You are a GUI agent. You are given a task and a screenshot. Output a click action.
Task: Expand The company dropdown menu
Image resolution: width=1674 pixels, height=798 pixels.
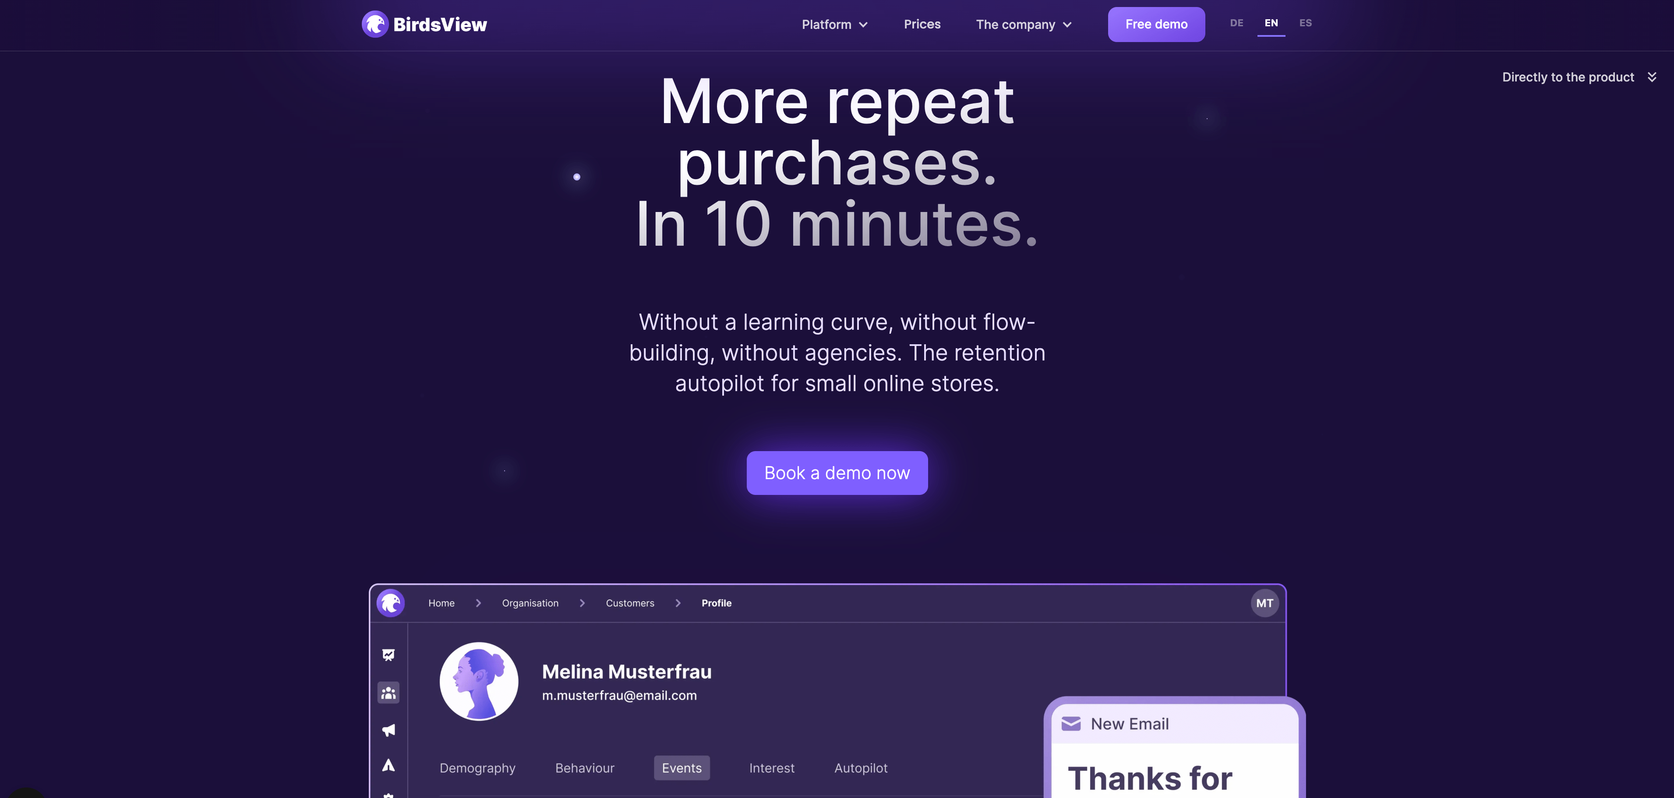pyautogui.click(x=1023, y=24)
